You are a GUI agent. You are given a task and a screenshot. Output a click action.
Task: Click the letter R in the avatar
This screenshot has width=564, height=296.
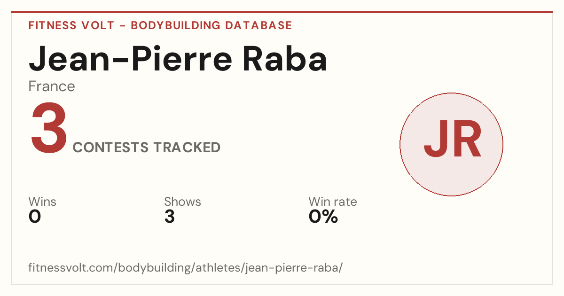[x=466, y=139]
